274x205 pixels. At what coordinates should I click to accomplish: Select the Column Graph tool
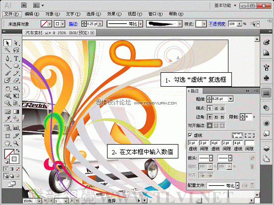click(16, 127)
